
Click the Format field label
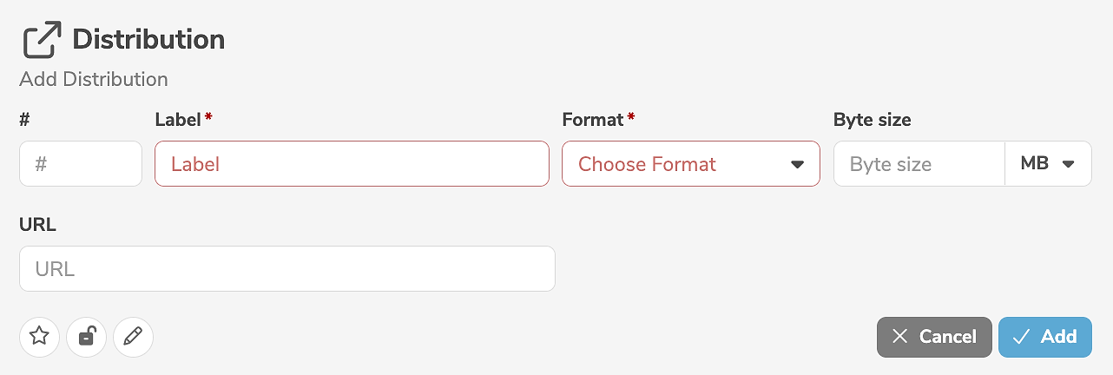point(593,120)
